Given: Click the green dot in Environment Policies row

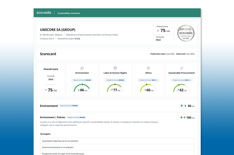Looking at the screenshot, I should coord(181,117).
